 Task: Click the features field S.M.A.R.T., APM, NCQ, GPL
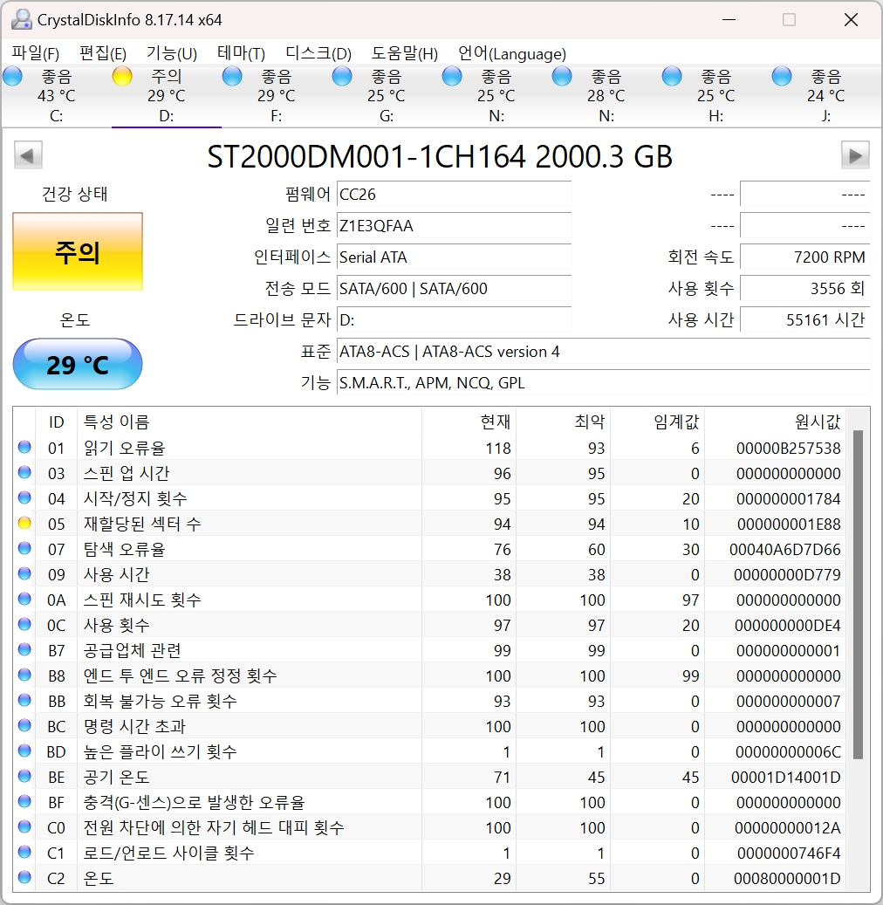click(x=603, y=382)
